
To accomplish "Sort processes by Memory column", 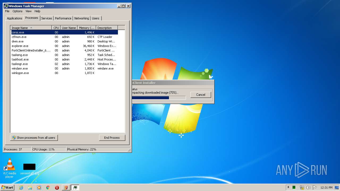I will 87,28.
